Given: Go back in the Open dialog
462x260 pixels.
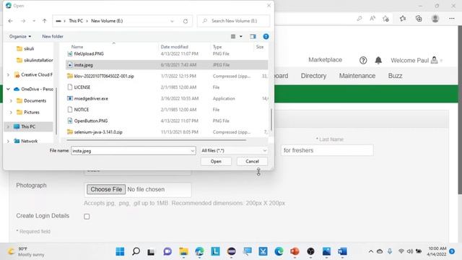Looking at the screenshot, I should (x=11, y=21).
